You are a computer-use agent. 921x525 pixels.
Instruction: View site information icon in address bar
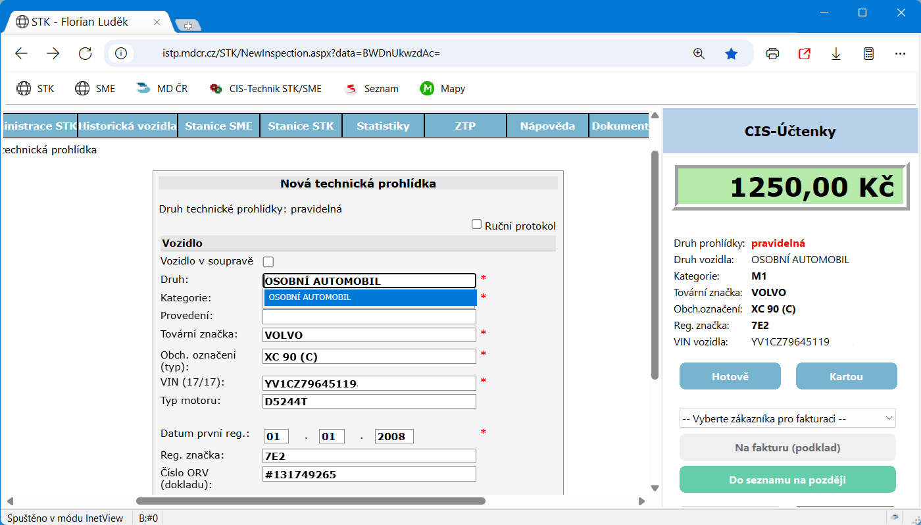click(x=121, y=54)
